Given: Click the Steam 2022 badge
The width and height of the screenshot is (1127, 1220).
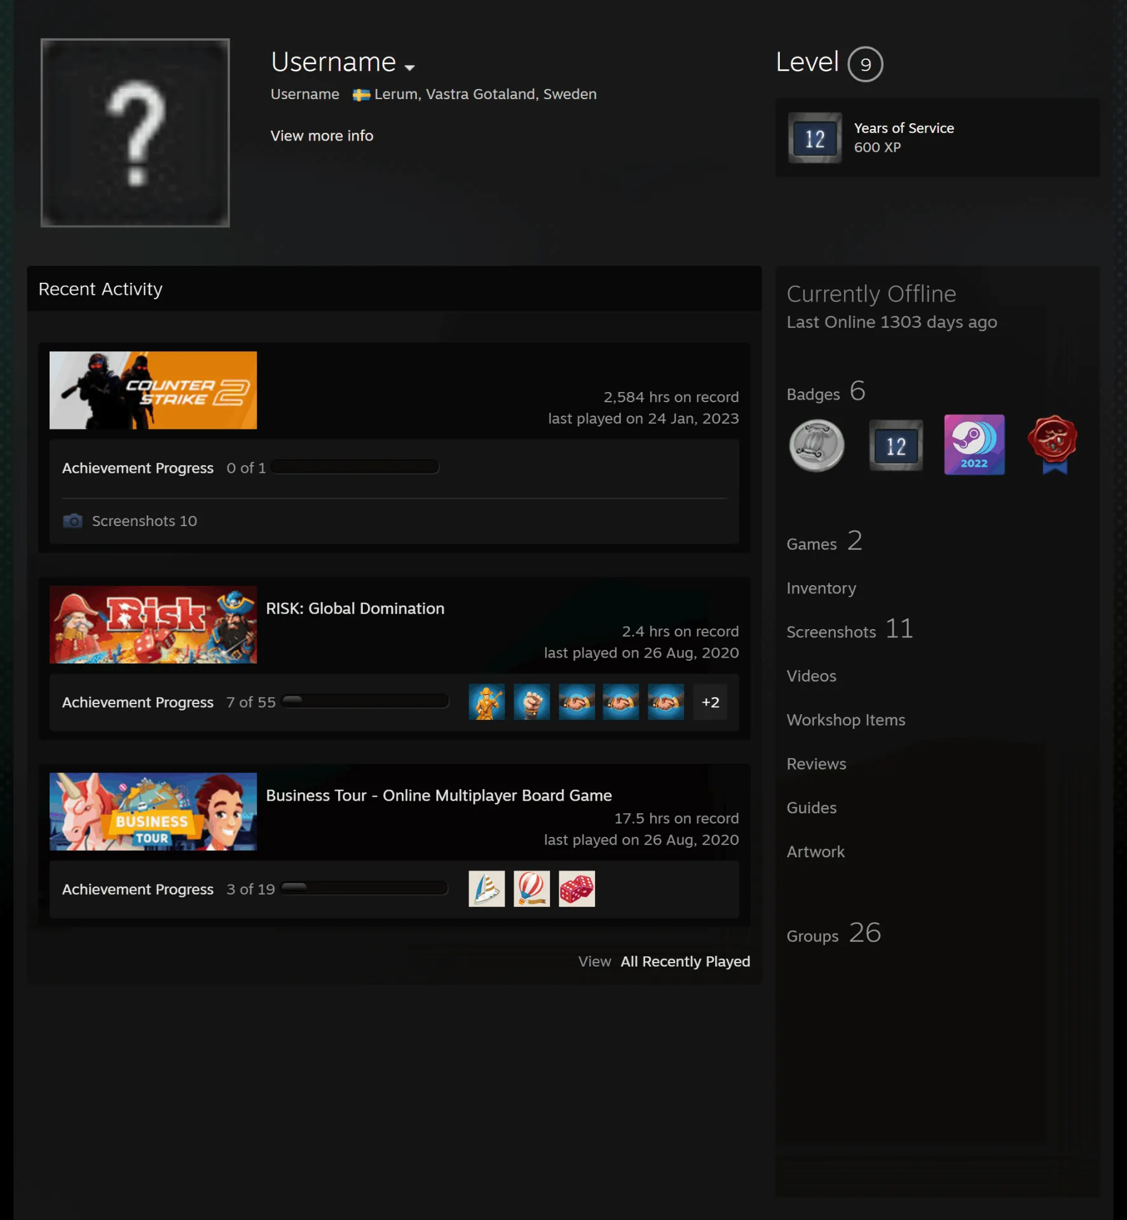Looking at the screenshot, I should [x=974, y=445].
